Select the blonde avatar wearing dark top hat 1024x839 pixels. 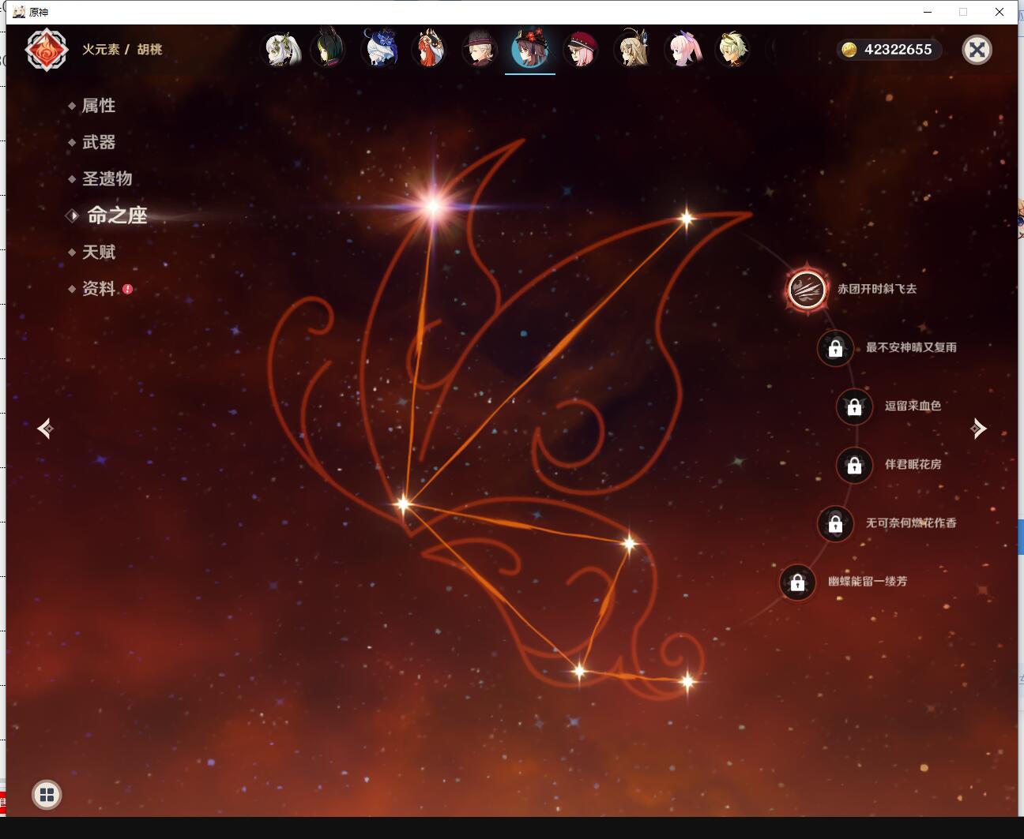(480, 50)
